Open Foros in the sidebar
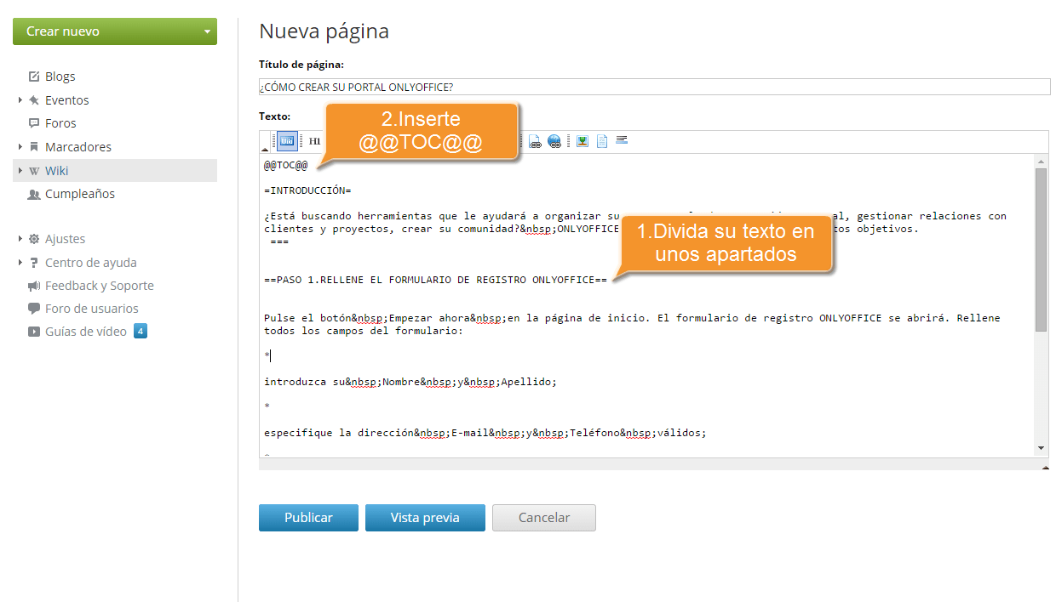This screenshot has height=602, width=1056. point(60,123)
